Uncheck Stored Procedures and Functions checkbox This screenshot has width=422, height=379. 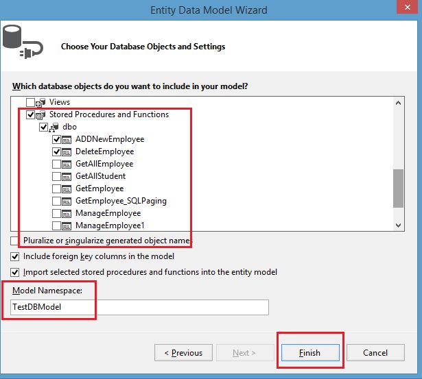(30, 114)
